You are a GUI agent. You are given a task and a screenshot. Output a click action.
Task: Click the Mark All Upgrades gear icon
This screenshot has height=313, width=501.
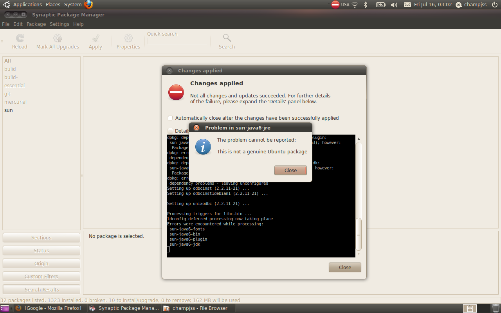(58, 38)
